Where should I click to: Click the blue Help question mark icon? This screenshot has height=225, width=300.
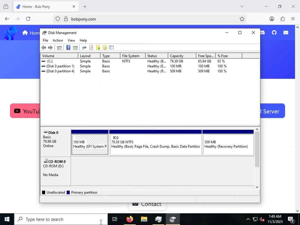[68, 48]
